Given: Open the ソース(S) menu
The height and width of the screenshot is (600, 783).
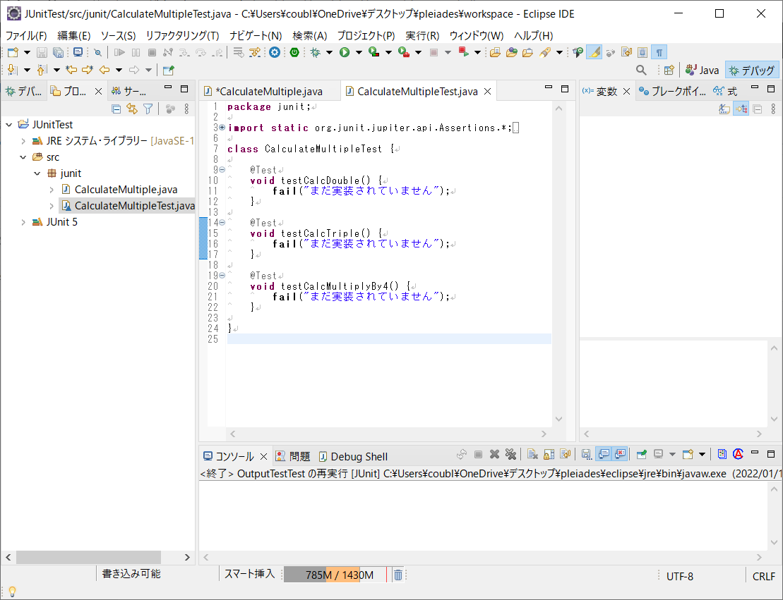Looking at the screenshot, I should (x=119, y=35).
